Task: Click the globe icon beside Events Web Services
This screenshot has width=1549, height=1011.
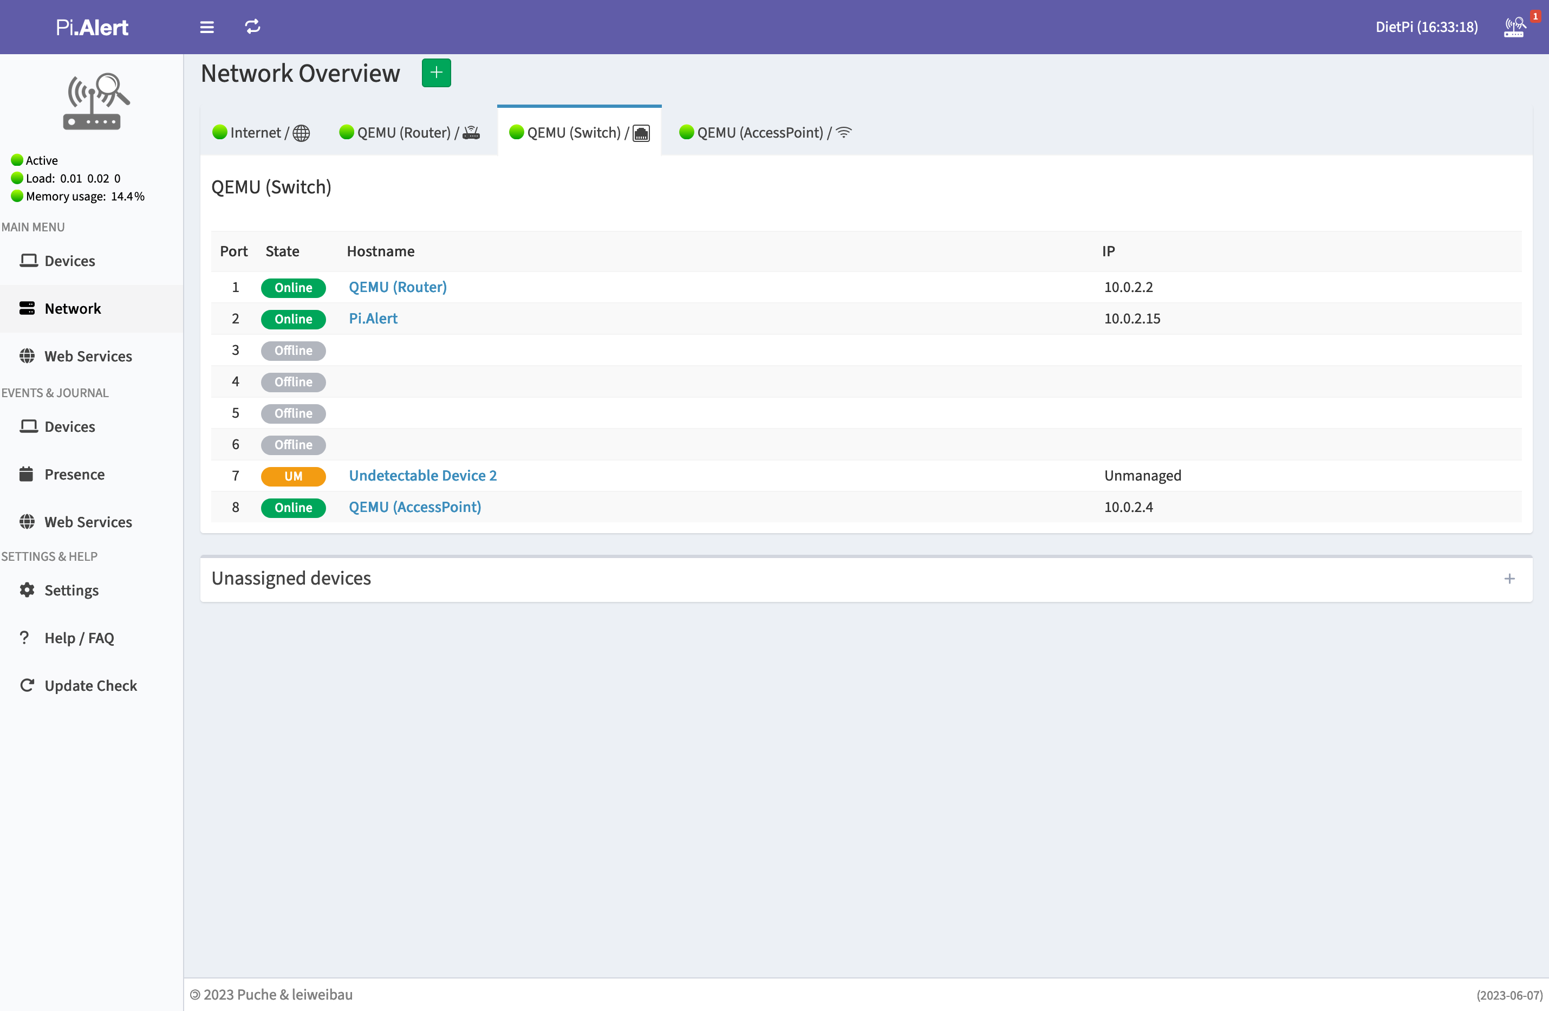Action: click(x=27, y=521)
